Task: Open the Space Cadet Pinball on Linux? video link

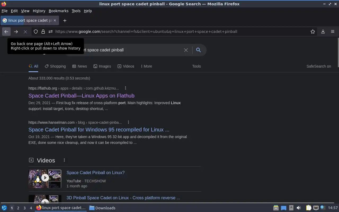Action: (x=95, y=173)
